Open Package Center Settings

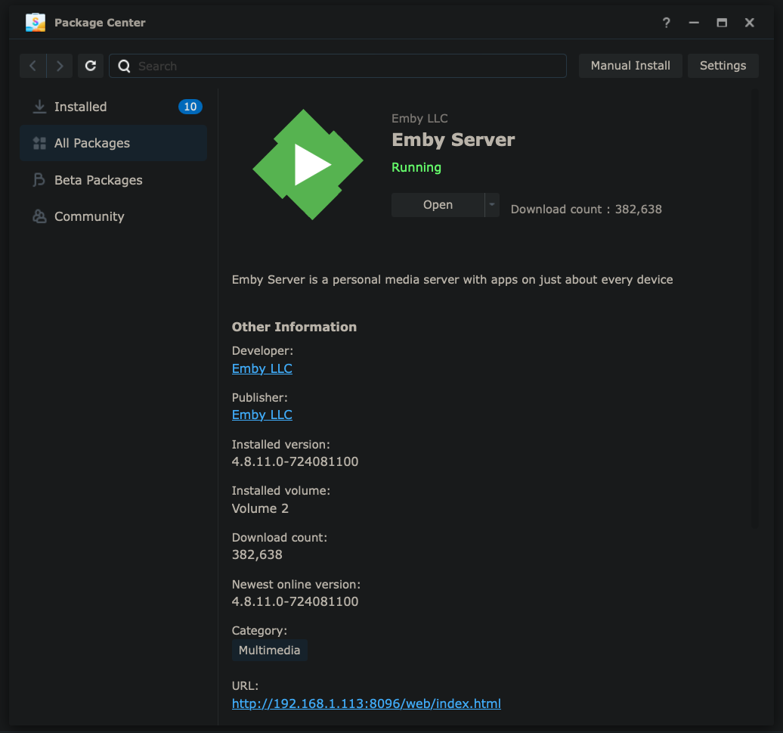point(723,66)
